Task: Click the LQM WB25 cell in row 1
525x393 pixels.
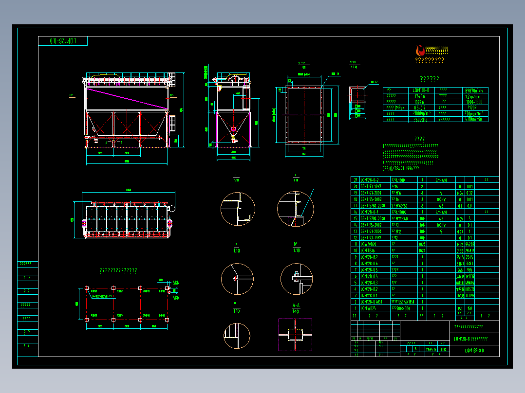Action: point(375,308)
